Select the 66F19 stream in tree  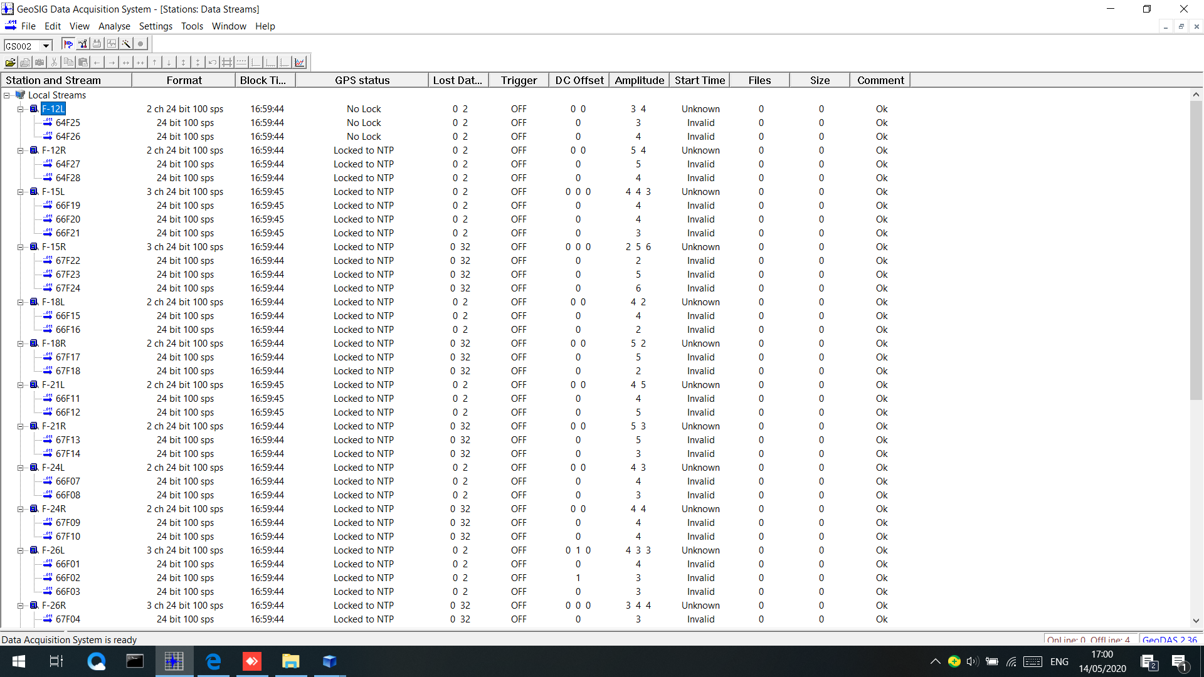coord(68,206)
